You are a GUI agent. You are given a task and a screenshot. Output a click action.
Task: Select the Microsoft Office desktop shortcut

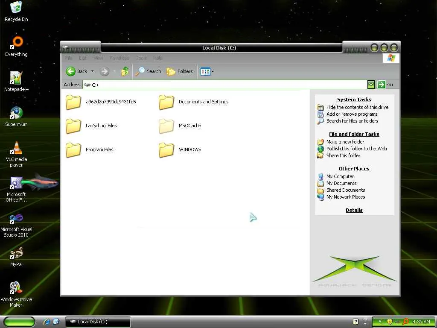16,189
